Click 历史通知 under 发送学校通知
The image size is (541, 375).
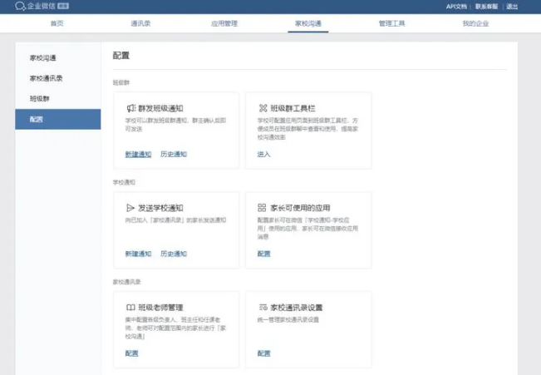[174, 254]
